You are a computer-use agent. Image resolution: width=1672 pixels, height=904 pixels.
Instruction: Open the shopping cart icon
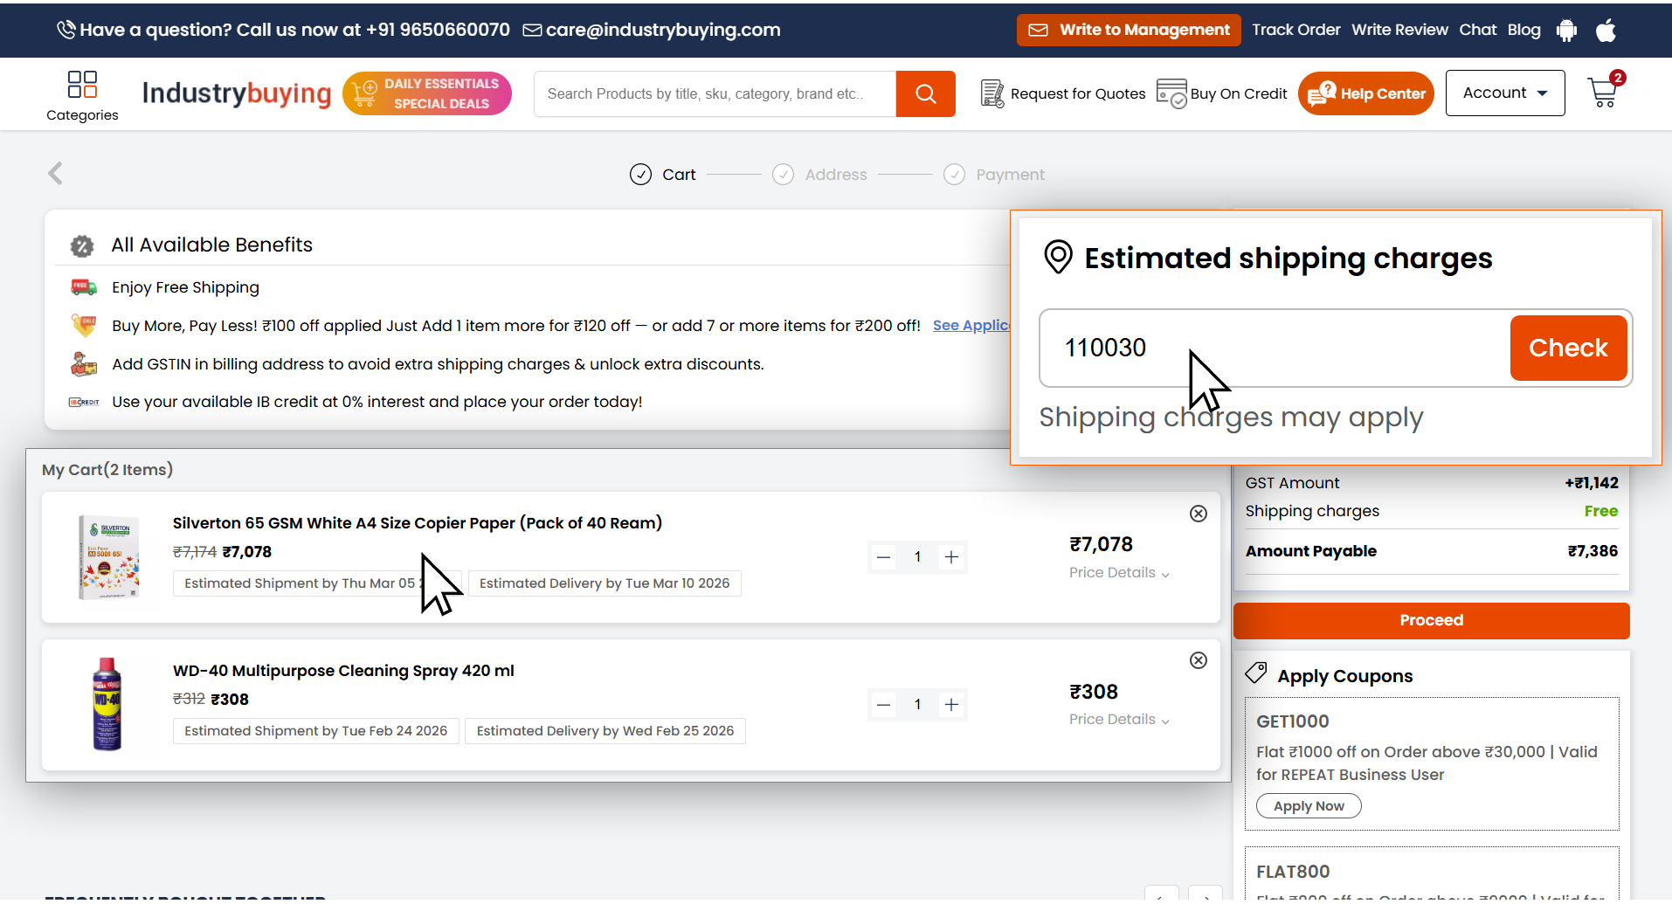click(x=1604, y=93)
